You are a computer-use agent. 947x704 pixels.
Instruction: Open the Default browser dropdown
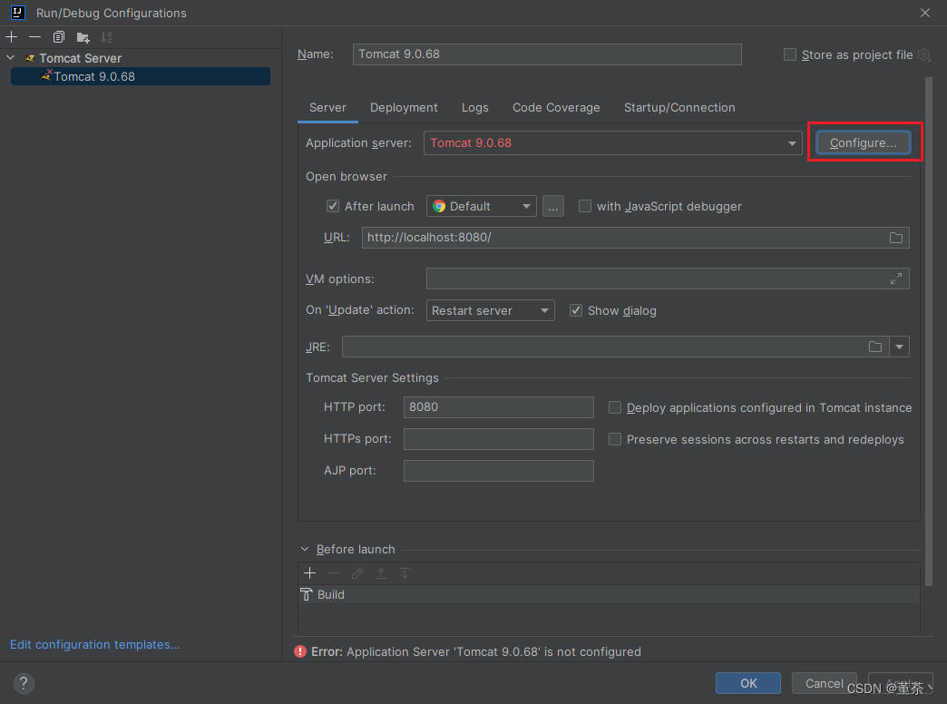[x=481, y=206]
